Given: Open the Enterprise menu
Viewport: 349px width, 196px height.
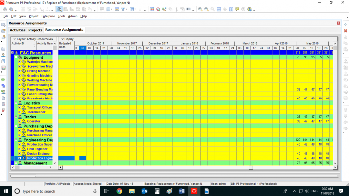Looking at the screenshot, I should pyautogui.click(x=48, y=16).
